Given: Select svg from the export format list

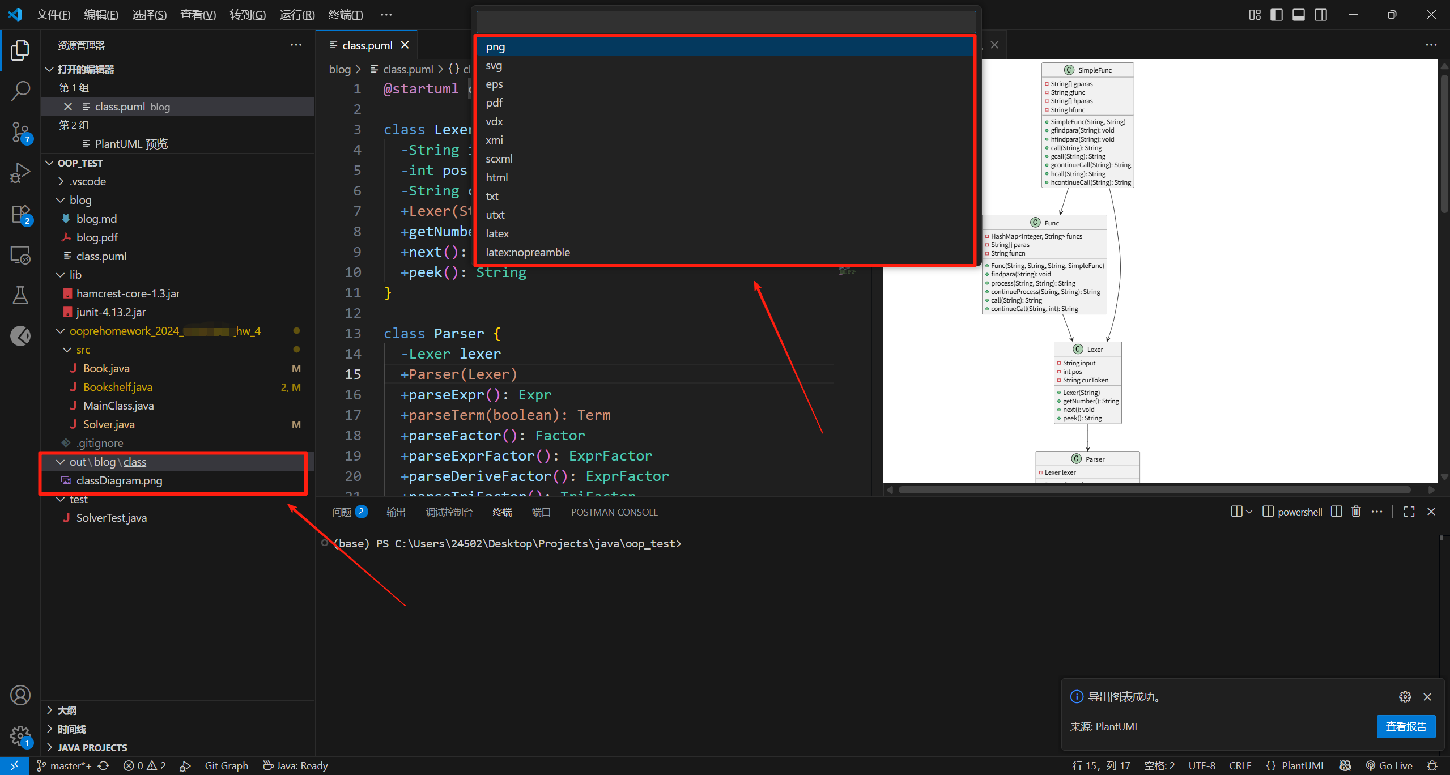Looking at the screenshot, I should [x=494, y=66].
